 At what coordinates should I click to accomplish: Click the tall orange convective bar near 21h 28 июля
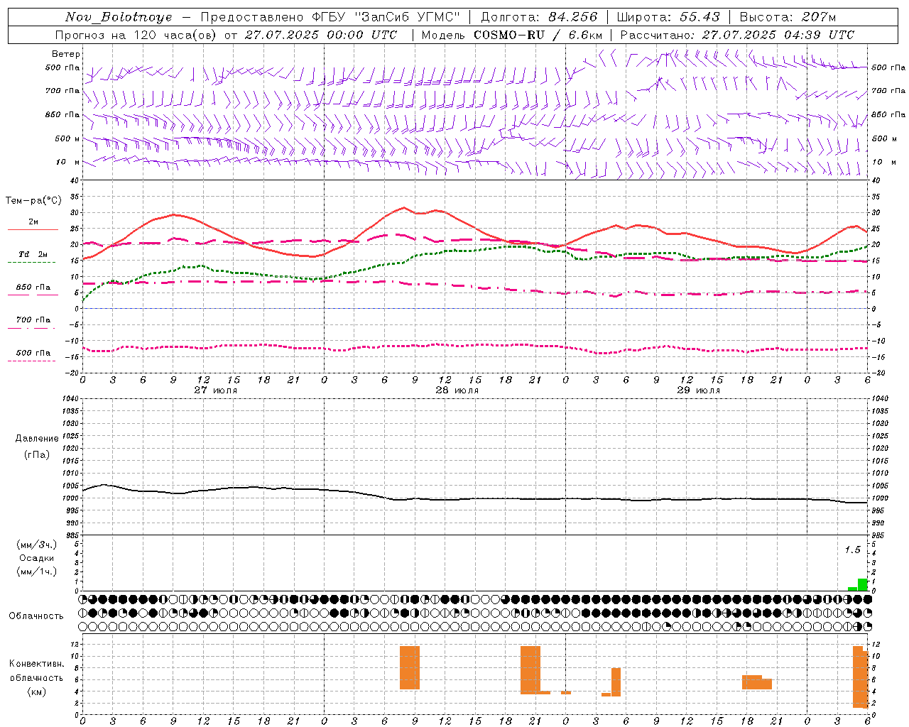tap(530, 669)
